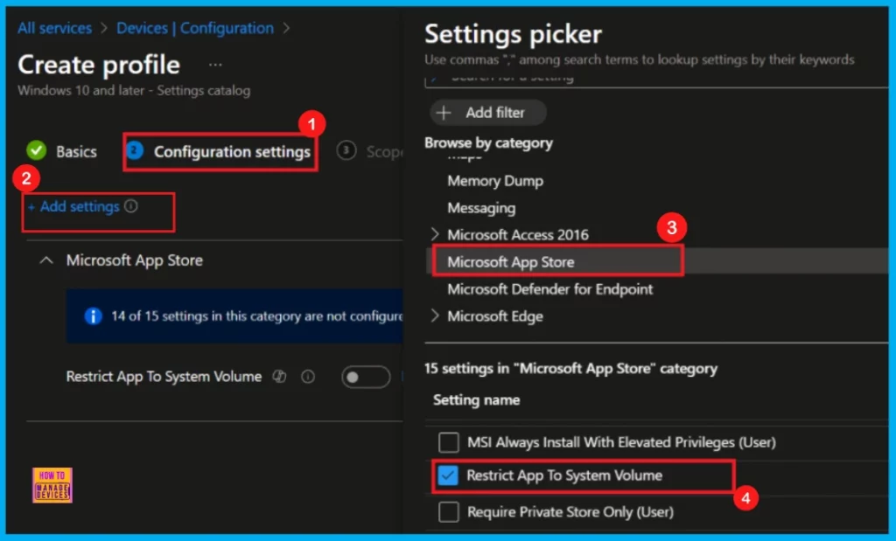896x541 pixels.
Task: Select the Messaging category
Action: (481, 208)
